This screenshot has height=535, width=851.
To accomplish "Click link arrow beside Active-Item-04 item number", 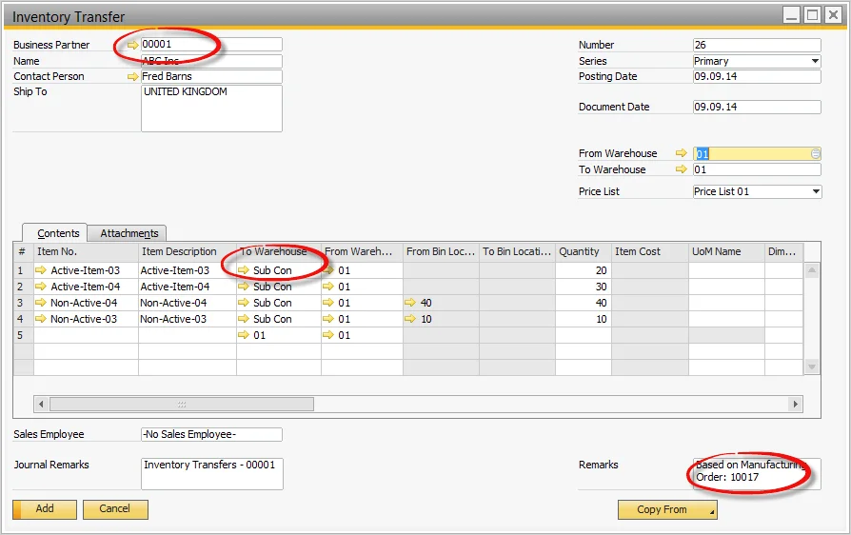I will [x=41, y=287].
